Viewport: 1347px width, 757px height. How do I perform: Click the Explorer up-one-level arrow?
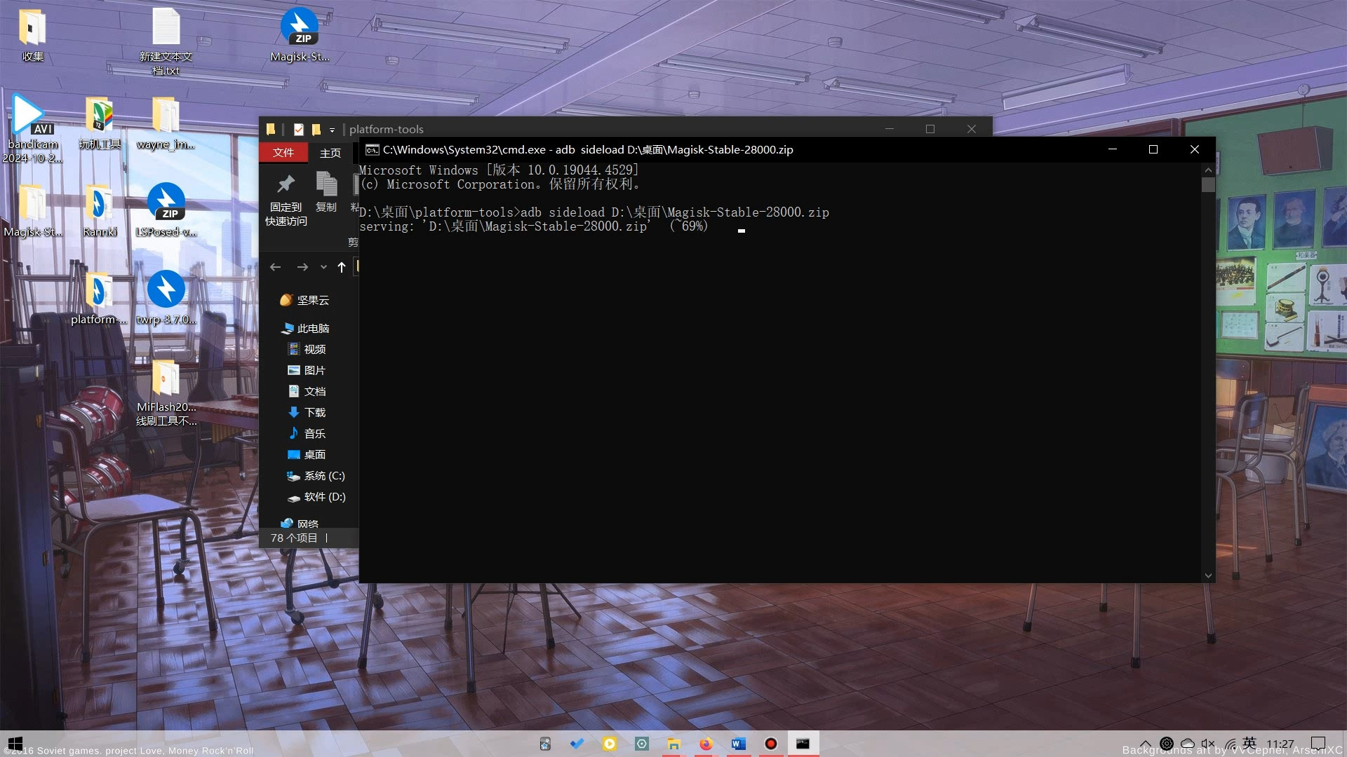coord(342,267)
